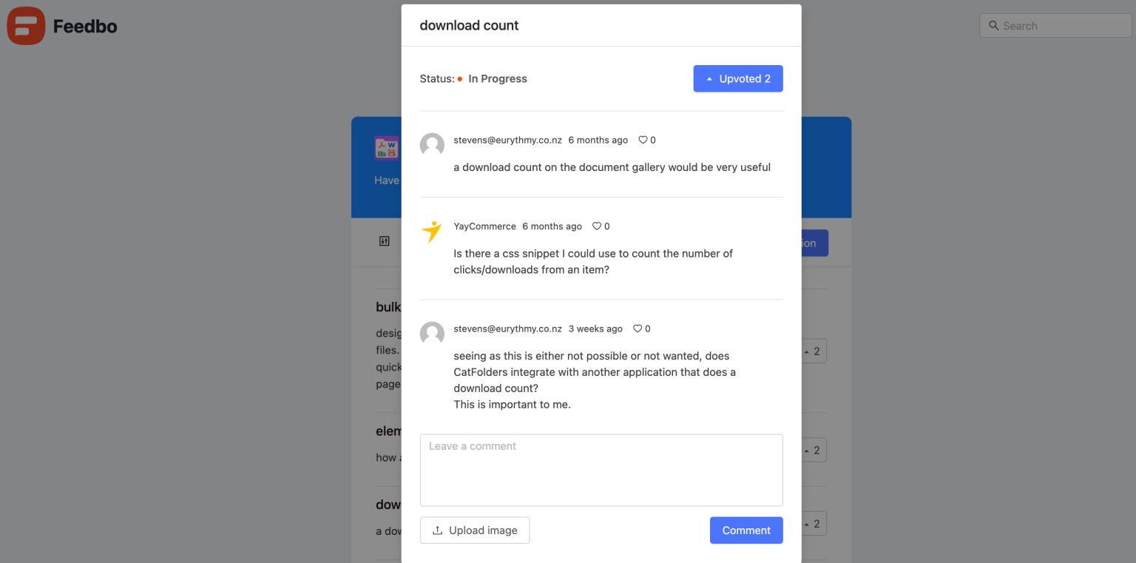Screen dimensions: 1136x563
Task: Click the CatFolders board thumbnail icon
Action: pos(386,148)
